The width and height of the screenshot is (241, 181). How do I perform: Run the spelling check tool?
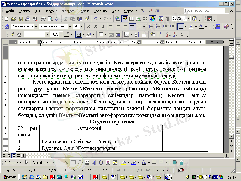click(57, 19)
